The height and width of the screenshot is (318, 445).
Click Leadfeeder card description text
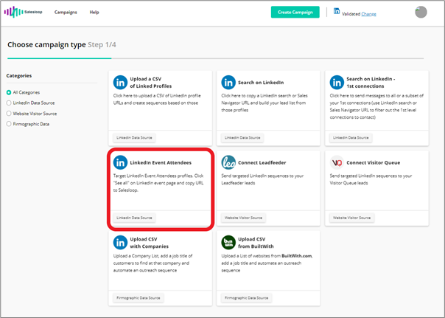[262, 179]
